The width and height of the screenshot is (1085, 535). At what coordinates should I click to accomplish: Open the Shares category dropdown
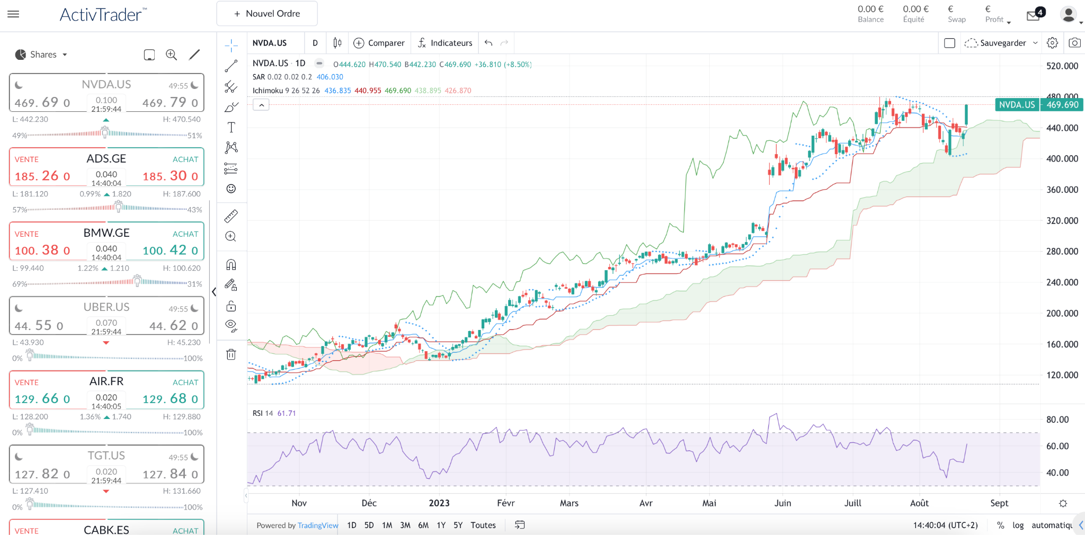click(41, 55)
